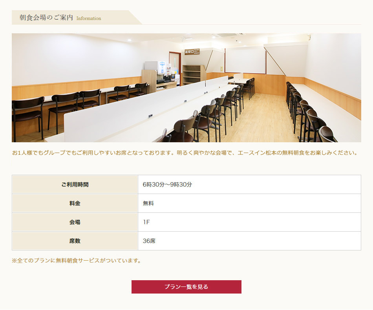Screen dimensions: 373x310
Task: Select the 朝食会場のご案内 heading
Action: [x=46, y=18]
